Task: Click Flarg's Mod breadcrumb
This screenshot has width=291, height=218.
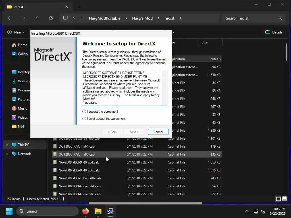Action: pyautogui.click(x=142, y=18)
